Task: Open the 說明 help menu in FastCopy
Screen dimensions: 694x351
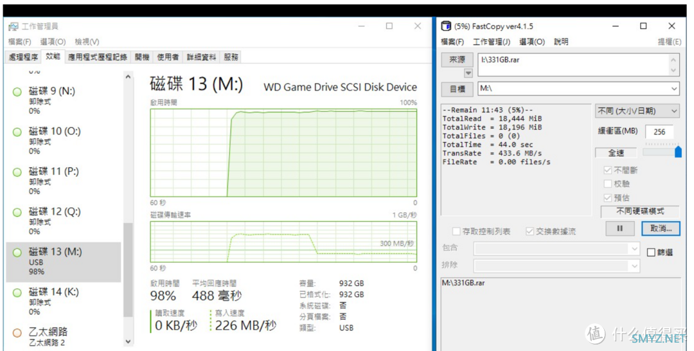Action: click(x=561, y=42)
